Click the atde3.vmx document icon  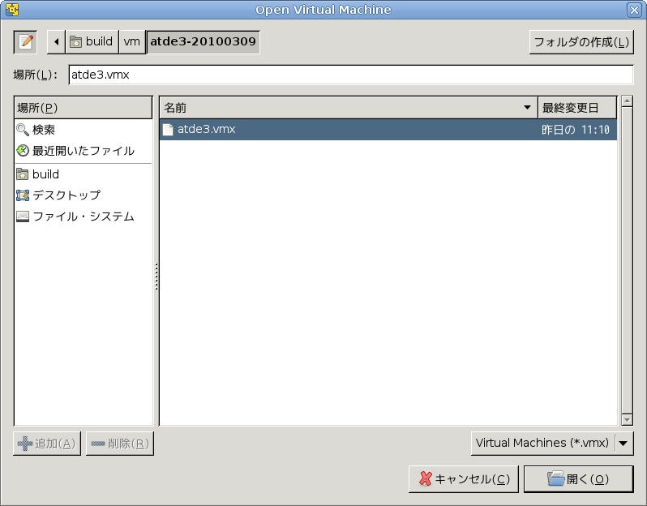pos(168,130)
